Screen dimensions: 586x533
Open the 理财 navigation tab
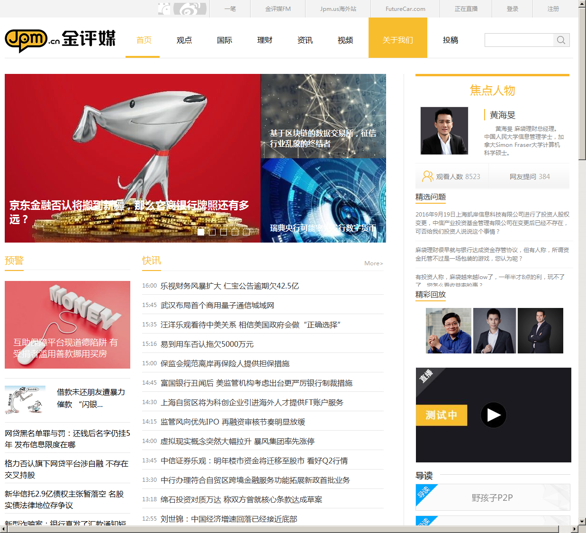(x=265, y=40)
